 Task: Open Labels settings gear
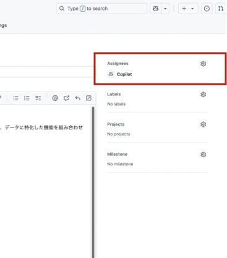pos(203,95)
